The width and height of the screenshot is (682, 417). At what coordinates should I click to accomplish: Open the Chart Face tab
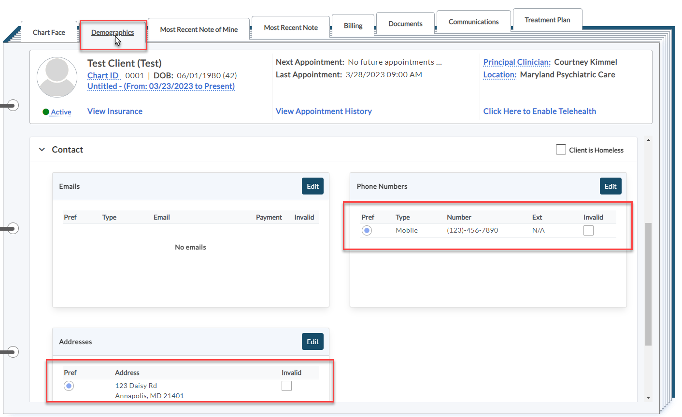[49, 32]
